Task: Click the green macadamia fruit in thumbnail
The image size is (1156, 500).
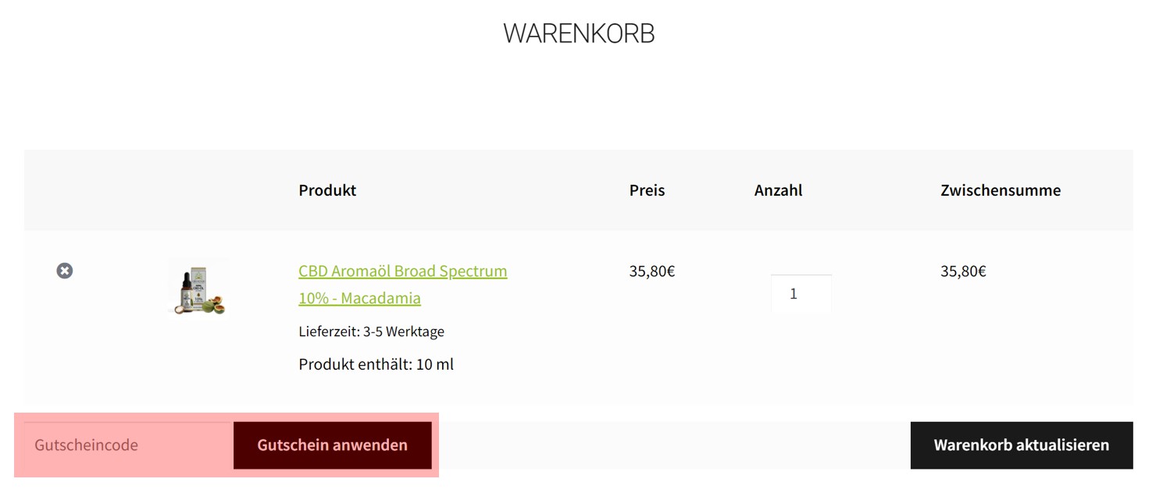Action: (209, 306)
